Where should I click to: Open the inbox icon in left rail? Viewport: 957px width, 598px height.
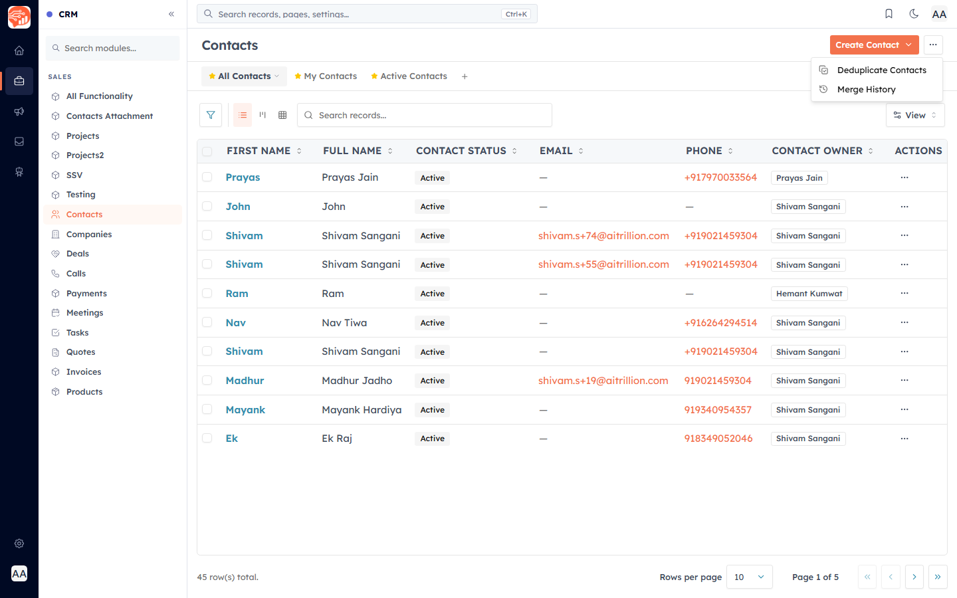point(19,142)
